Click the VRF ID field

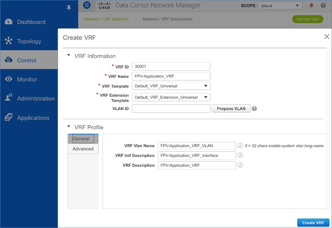[171, 66]
